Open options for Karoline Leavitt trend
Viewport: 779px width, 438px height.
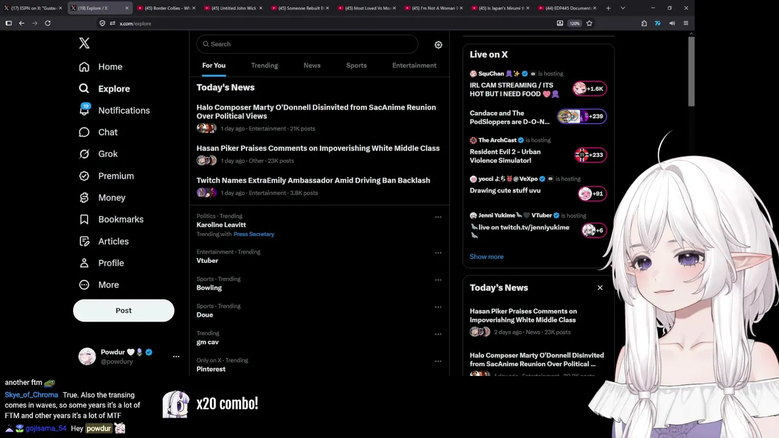tap(438, 217)
